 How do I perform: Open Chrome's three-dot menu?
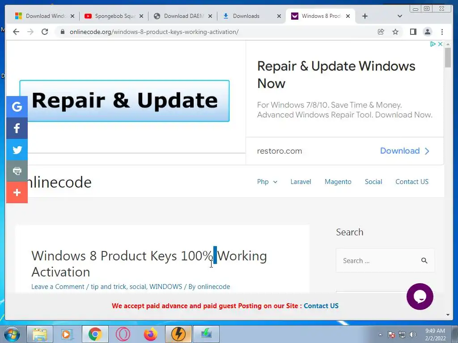click(x=442, y=32)
